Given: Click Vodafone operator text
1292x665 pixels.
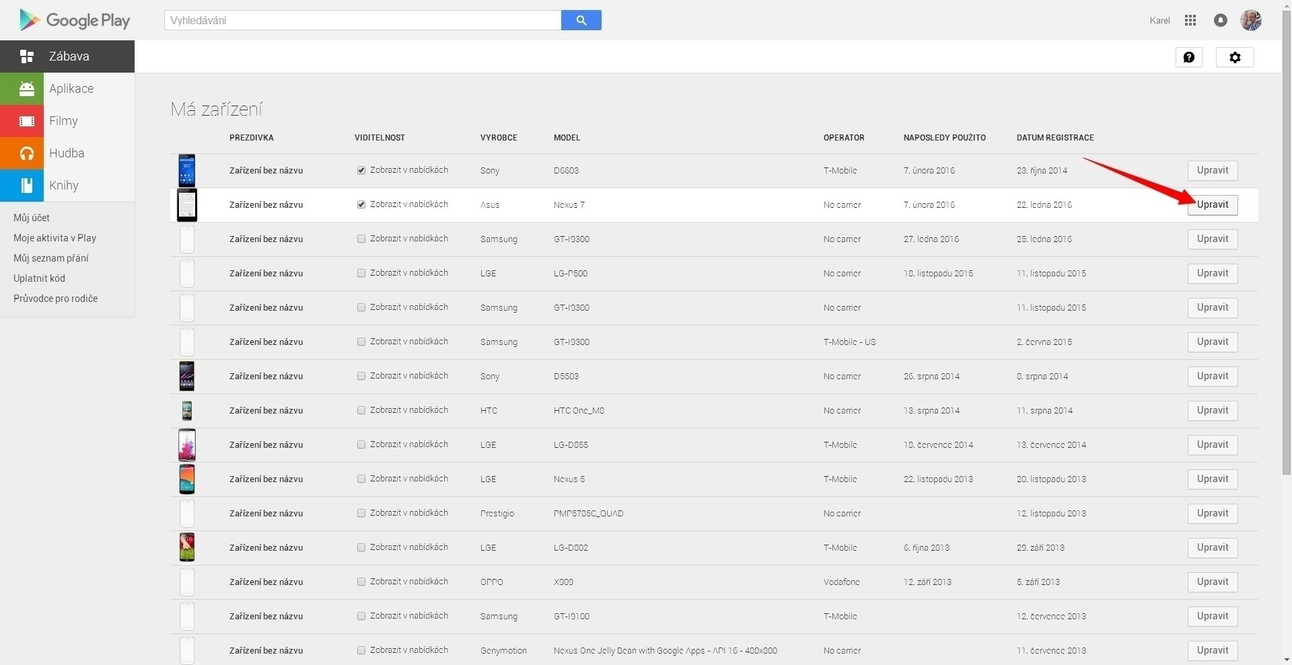Looking at the screenshot, I should click(x=842, y=582).
